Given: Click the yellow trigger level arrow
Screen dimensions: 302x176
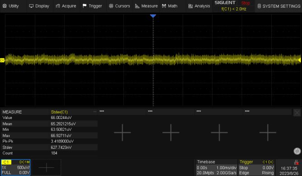Looking at the screenshot, I should (x=299, y=60).
